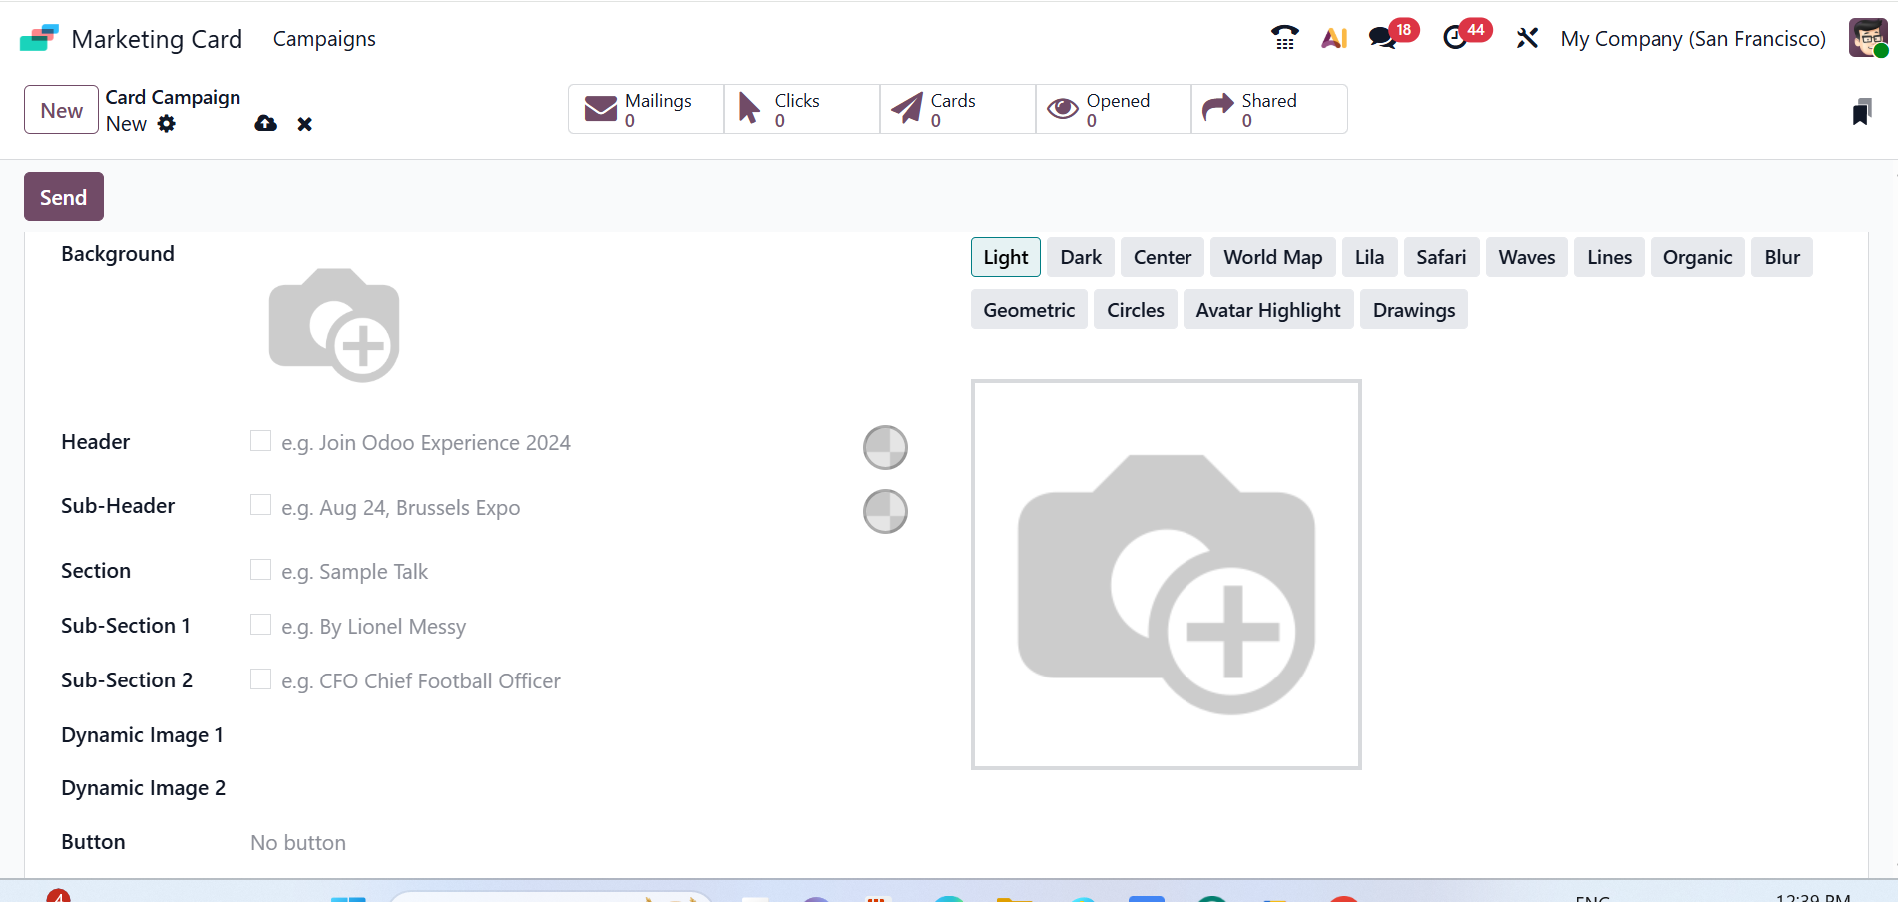Open the Button selector showing No button
This screenshot has width=1898, height=902.
pyautogui.click(x=297, y=842)
